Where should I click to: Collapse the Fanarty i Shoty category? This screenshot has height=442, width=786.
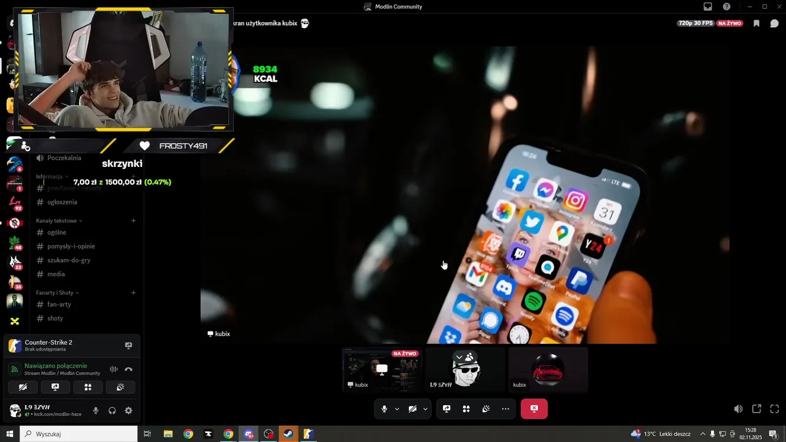[57, 293]
